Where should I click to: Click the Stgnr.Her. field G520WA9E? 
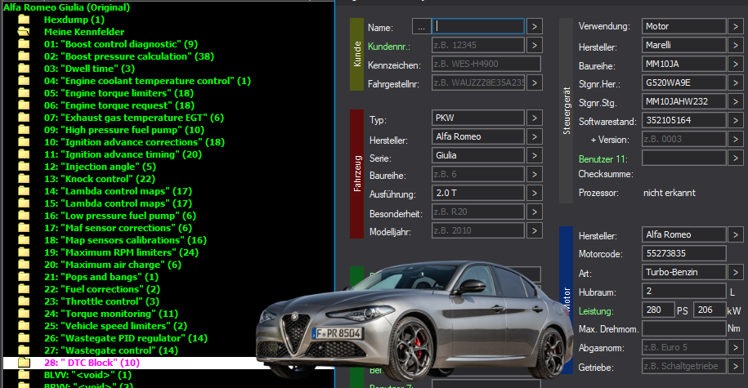pyautogui.click(x=684, y=83)
